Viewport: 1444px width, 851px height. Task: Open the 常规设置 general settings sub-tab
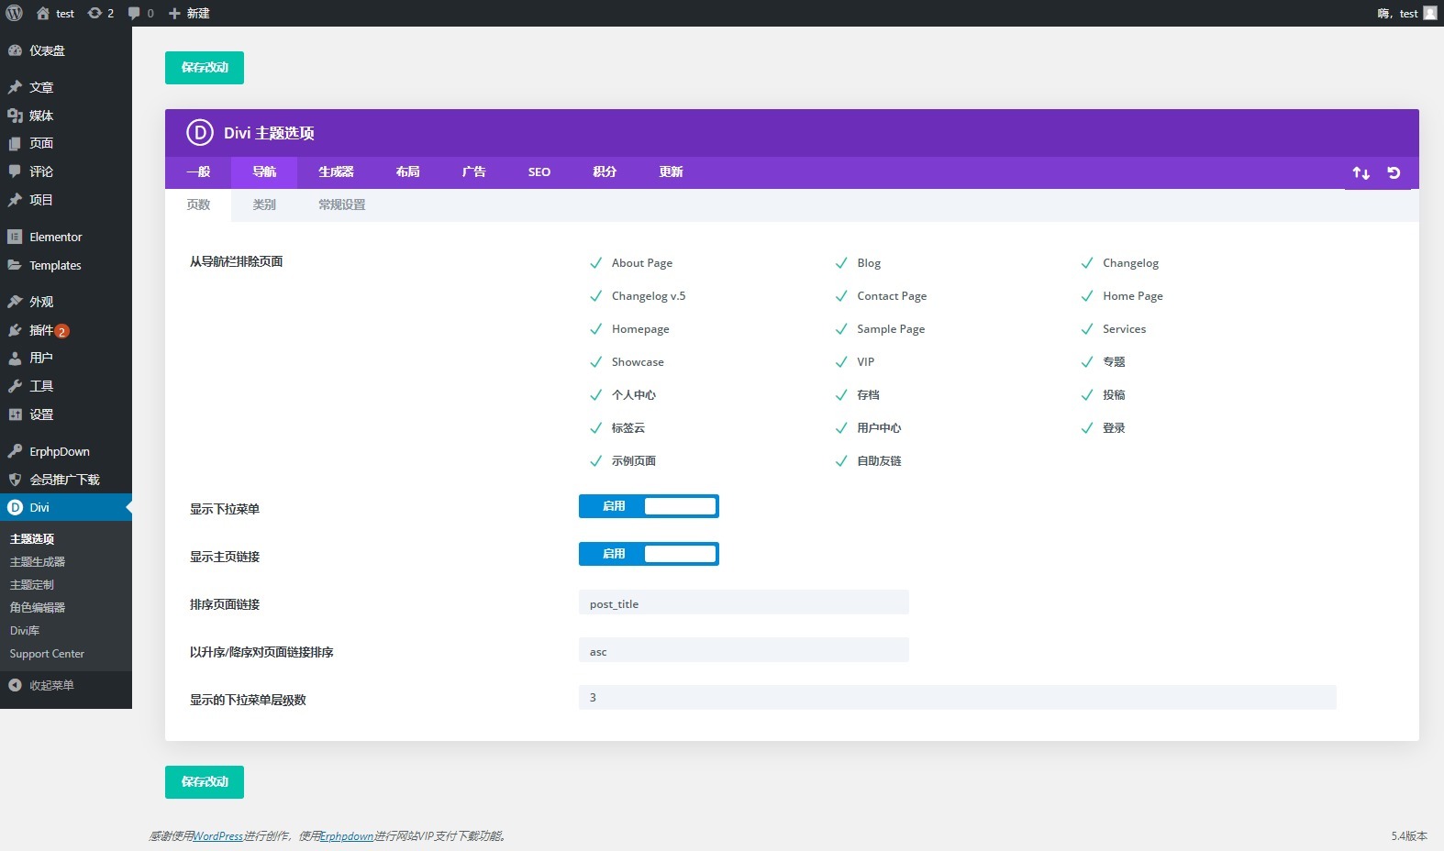point(342,205)
